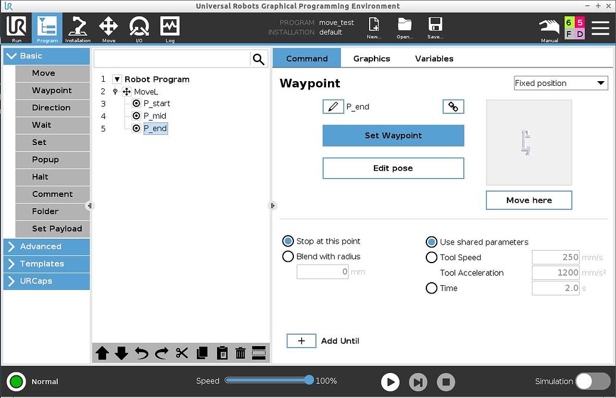View the Log screen
This screenshot has width=616, height=398.
[x=170, y=28]
